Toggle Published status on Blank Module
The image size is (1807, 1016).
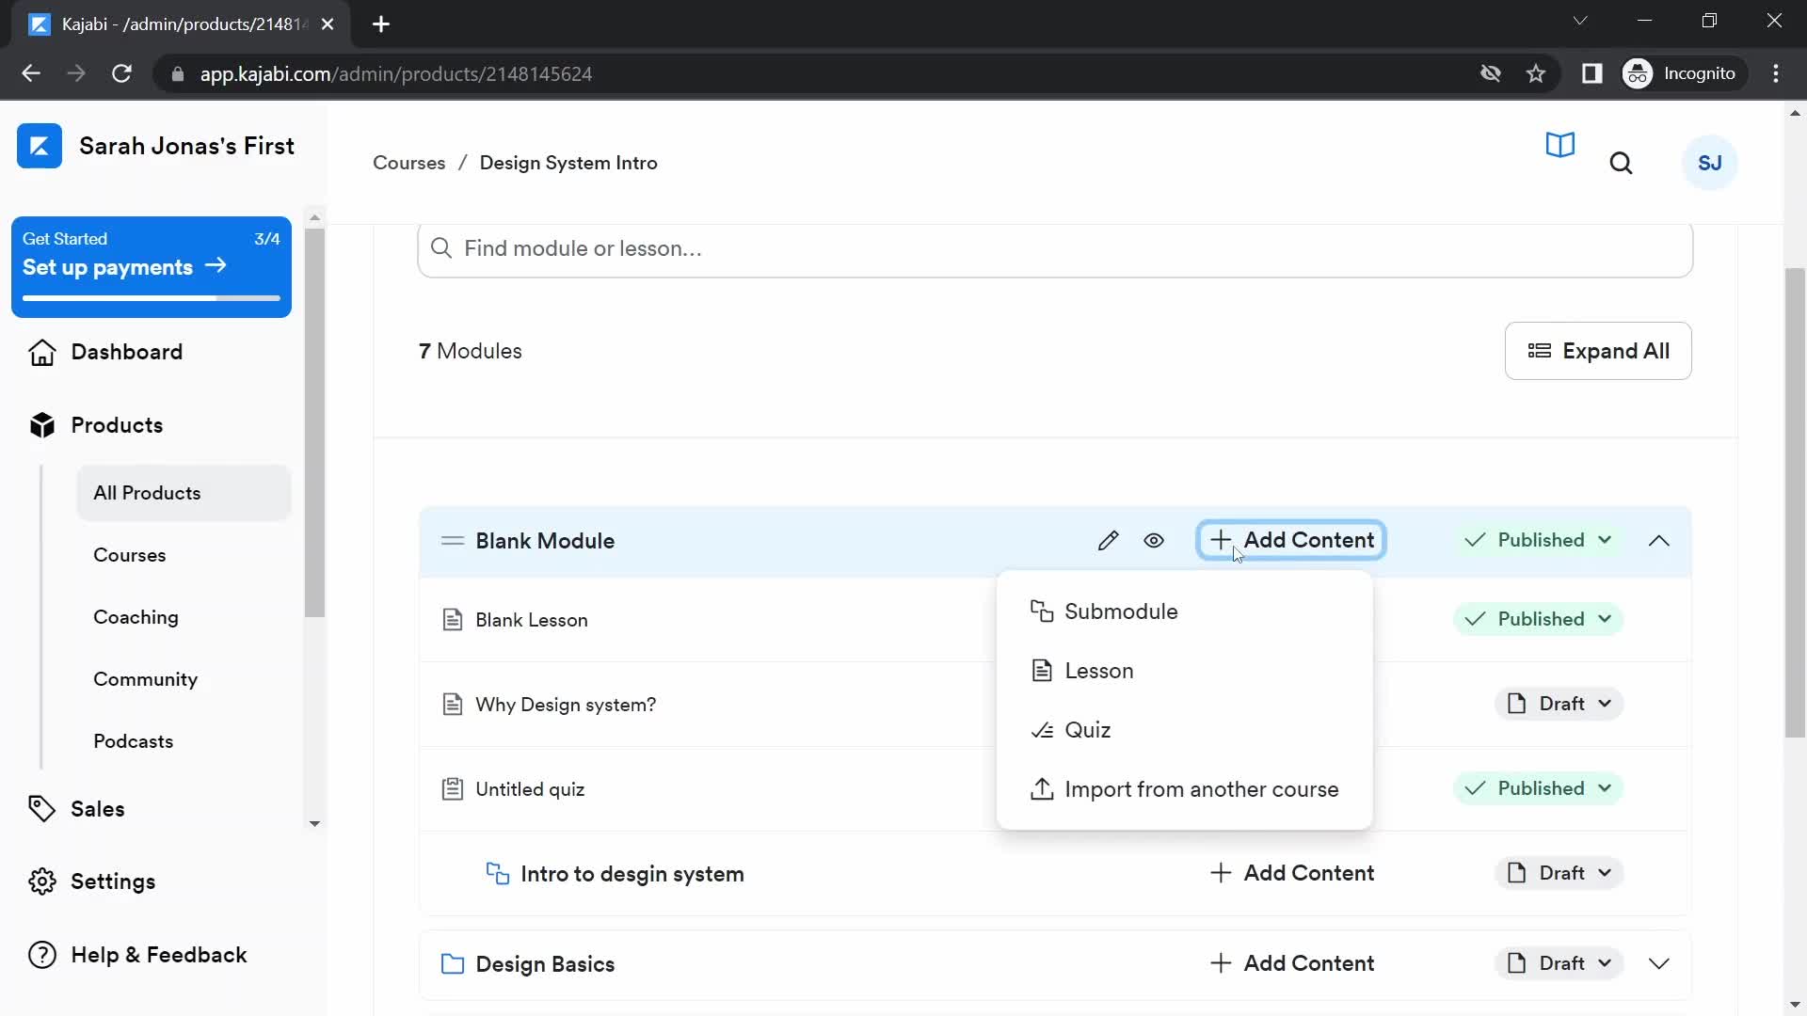(1539, 540)
